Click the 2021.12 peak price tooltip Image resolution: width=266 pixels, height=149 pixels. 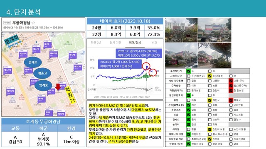coord(139,53)
